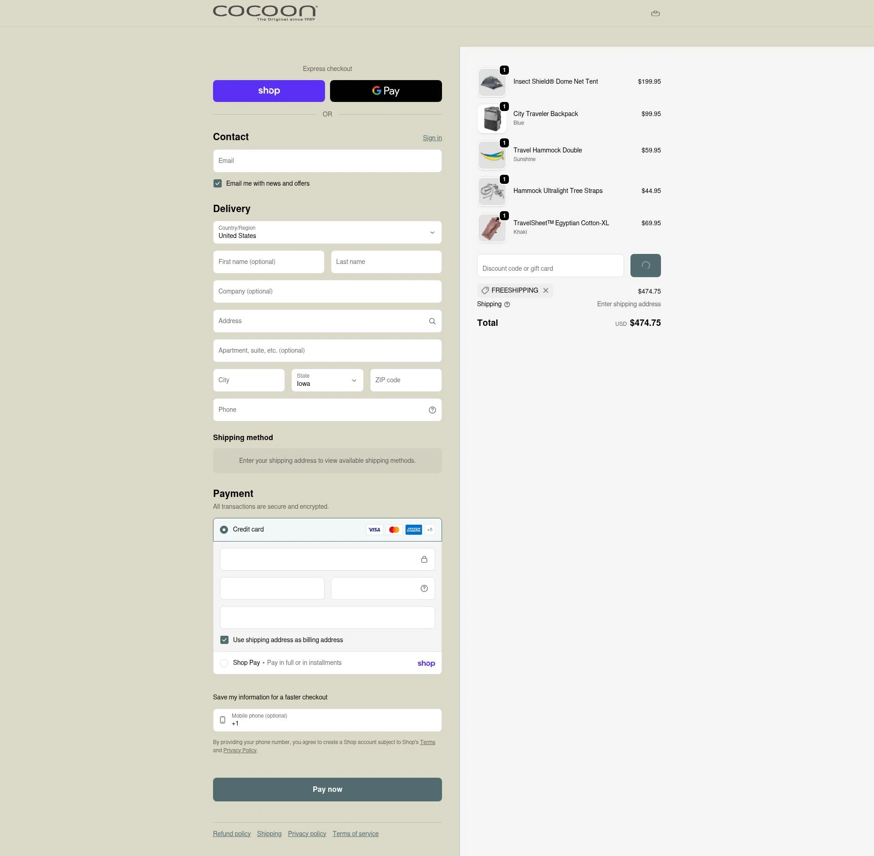Open the Country/Region dropdown
The image size is (874, 856).
[x=327, y=233]
